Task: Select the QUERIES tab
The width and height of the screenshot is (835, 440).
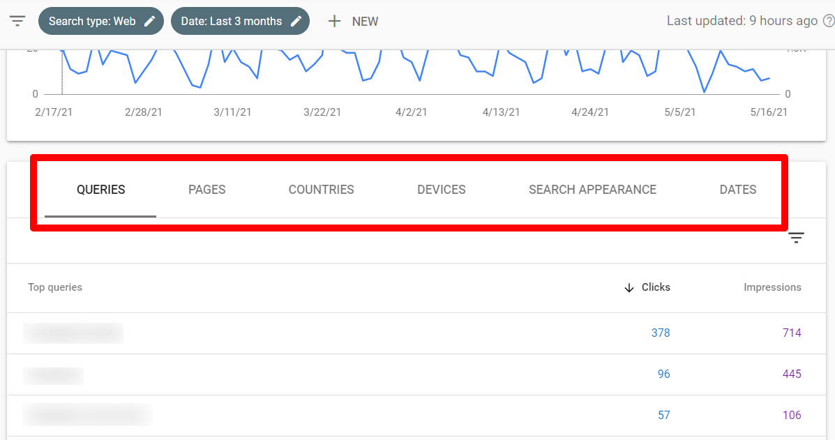Action: point(100,189)
